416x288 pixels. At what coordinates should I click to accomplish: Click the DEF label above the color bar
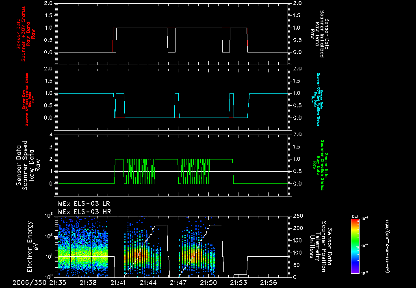tap(355, 216)
